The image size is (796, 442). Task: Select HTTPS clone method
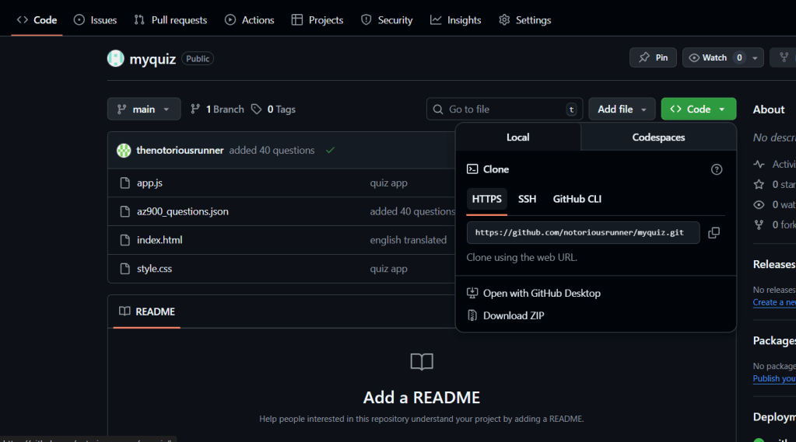tap(487, 199)
